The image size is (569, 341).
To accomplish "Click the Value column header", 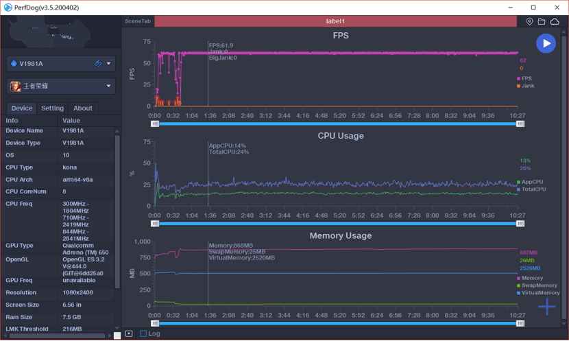I will click(71, 121).
